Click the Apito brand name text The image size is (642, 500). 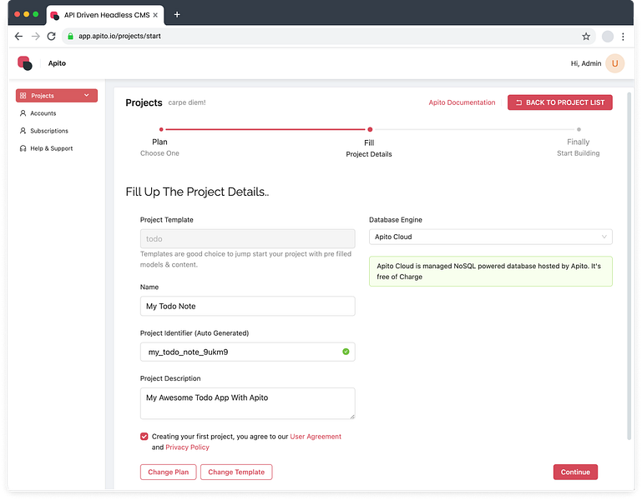(x=57, y=63)
